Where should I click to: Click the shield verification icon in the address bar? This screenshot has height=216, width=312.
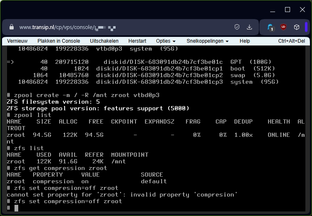(237, 27)
